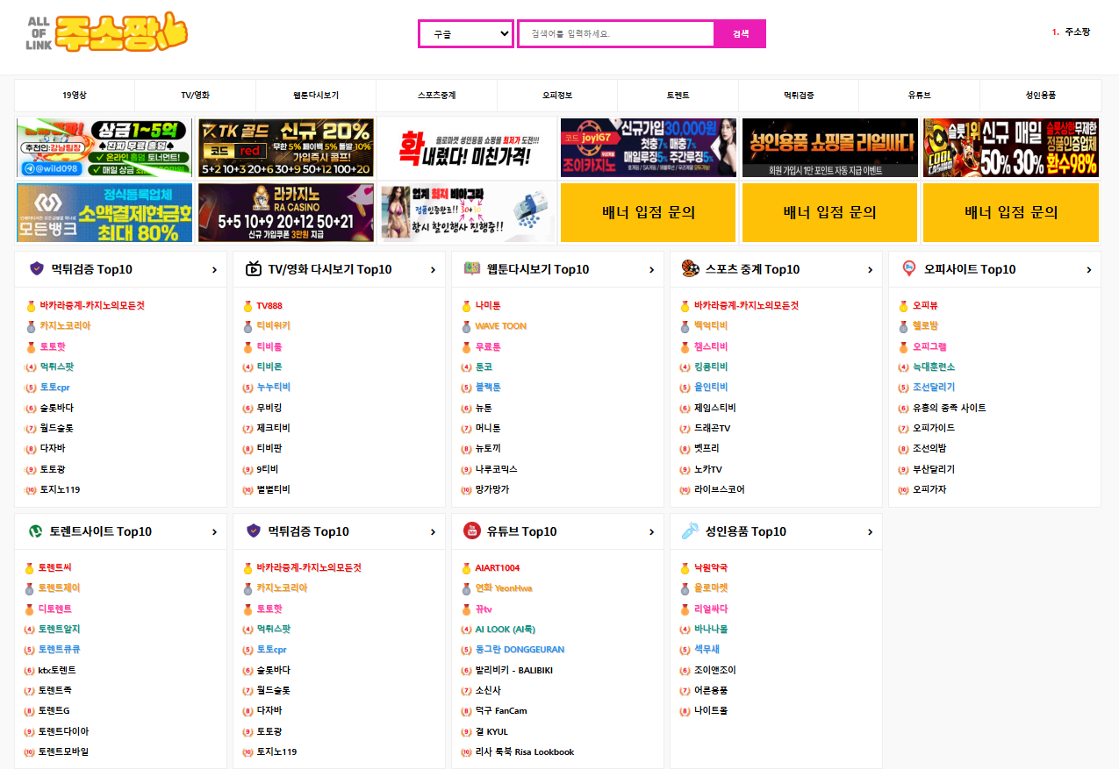Click the basketball icon beside 스포츠 중계 Top10

coord(690,269)
